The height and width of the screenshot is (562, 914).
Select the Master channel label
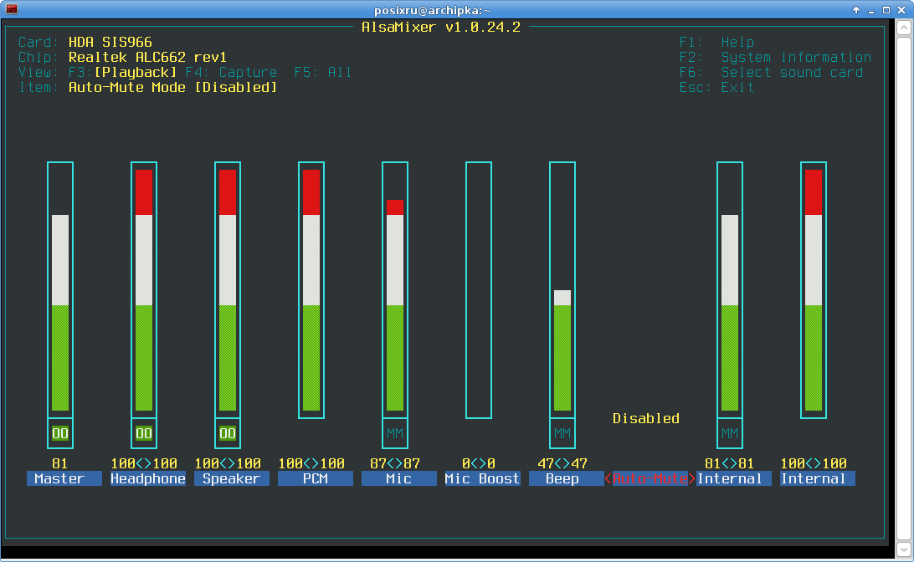(x=64, y=478)
